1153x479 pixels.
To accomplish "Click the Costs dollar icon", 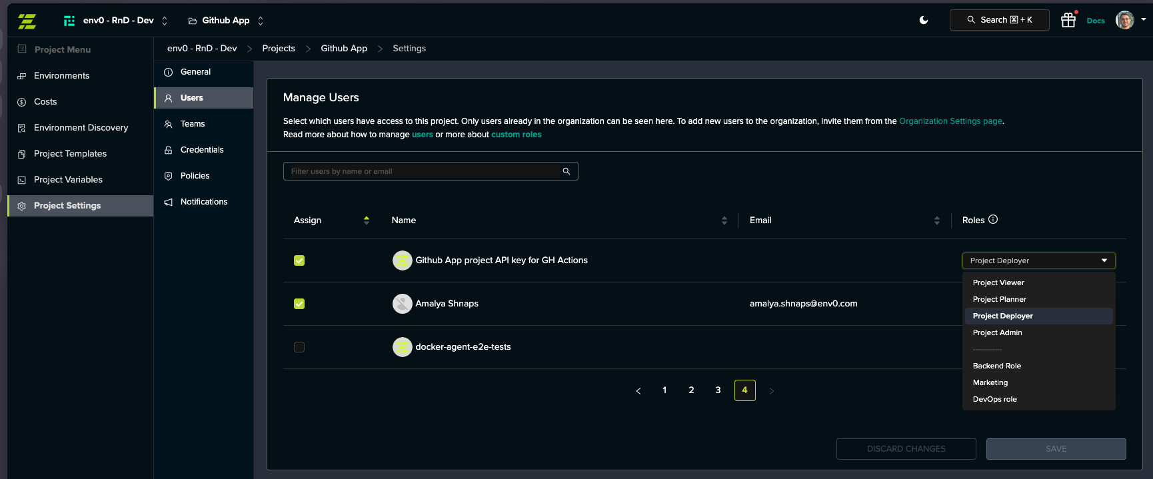I will coord(22,102).
